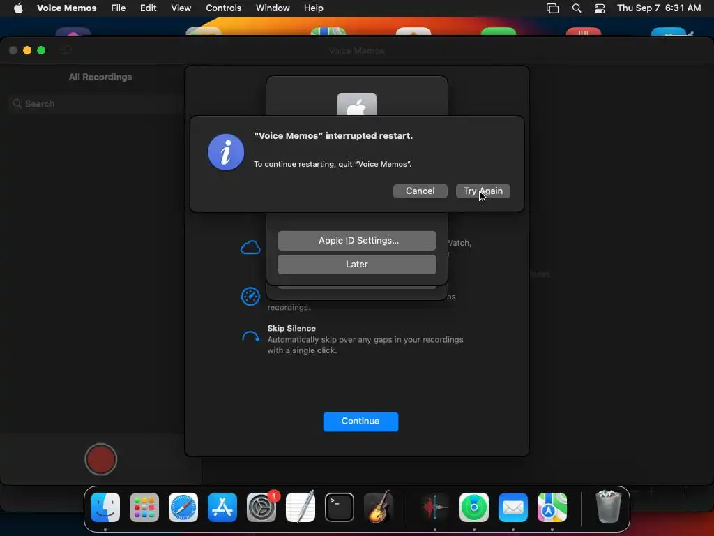Click the playback speed gauge icon

(x=250, y=297)
